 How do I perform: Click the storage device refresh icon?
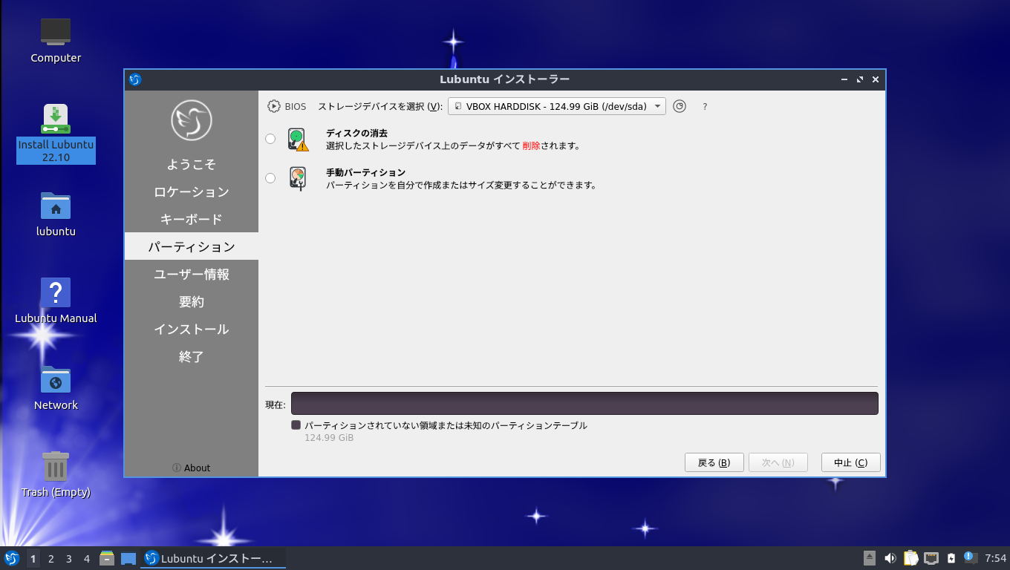point(680,106)
